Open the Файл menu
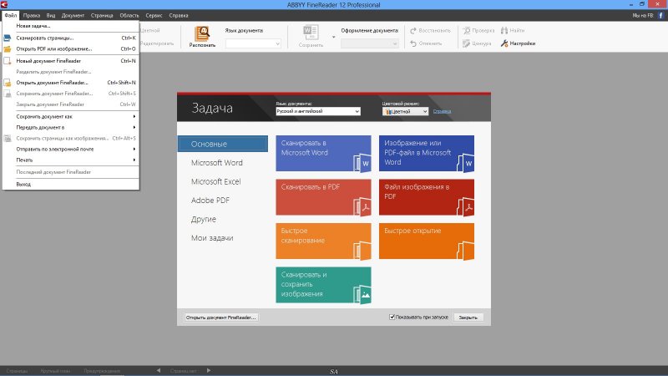This screenshot has width=668, height=376. pyautogui.click(x=11, y=15)
